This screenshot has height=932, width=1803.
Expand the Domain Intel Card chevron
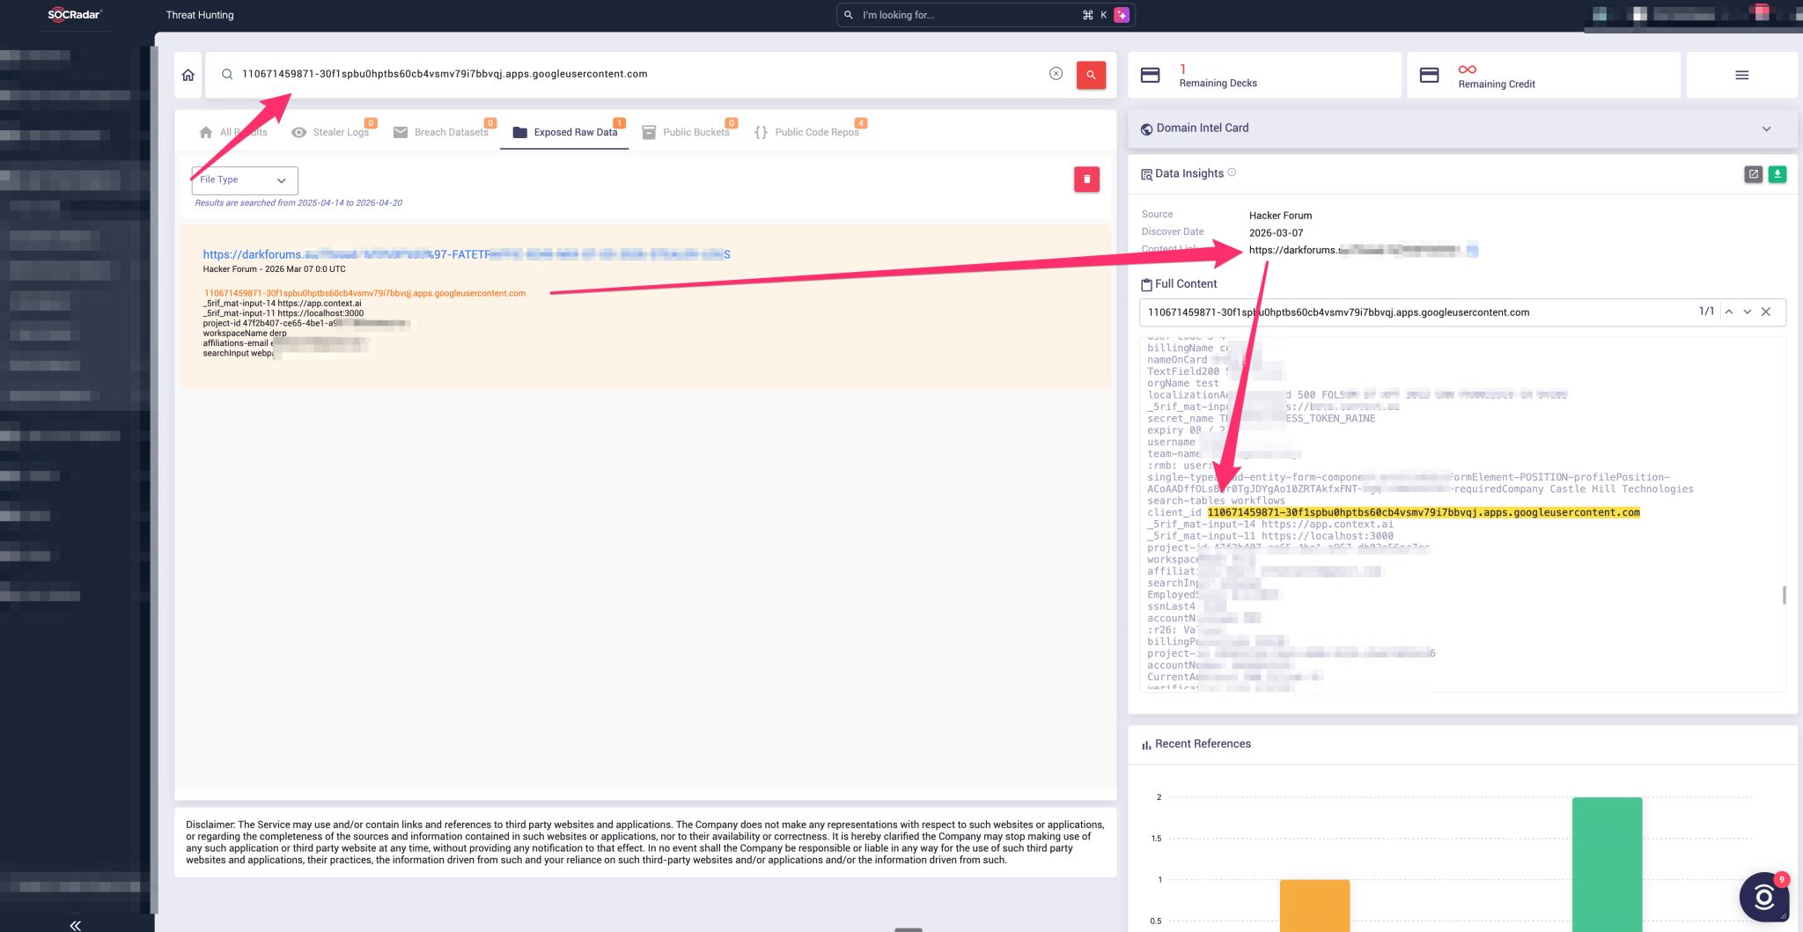[x=1766, y=128]
